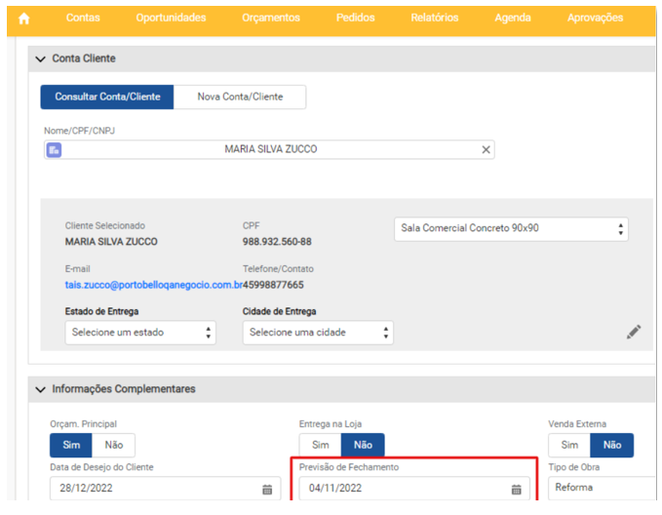Open the Relatórios menu
The width and height of the screenshot is (662, 515).
434,19
